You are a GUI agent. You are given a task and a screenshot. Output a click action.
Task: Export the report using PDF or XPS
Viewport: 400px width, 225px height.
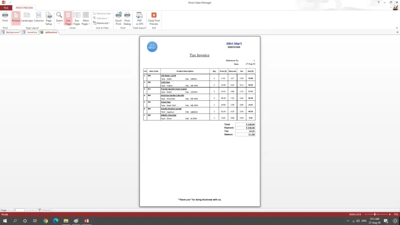139,17
